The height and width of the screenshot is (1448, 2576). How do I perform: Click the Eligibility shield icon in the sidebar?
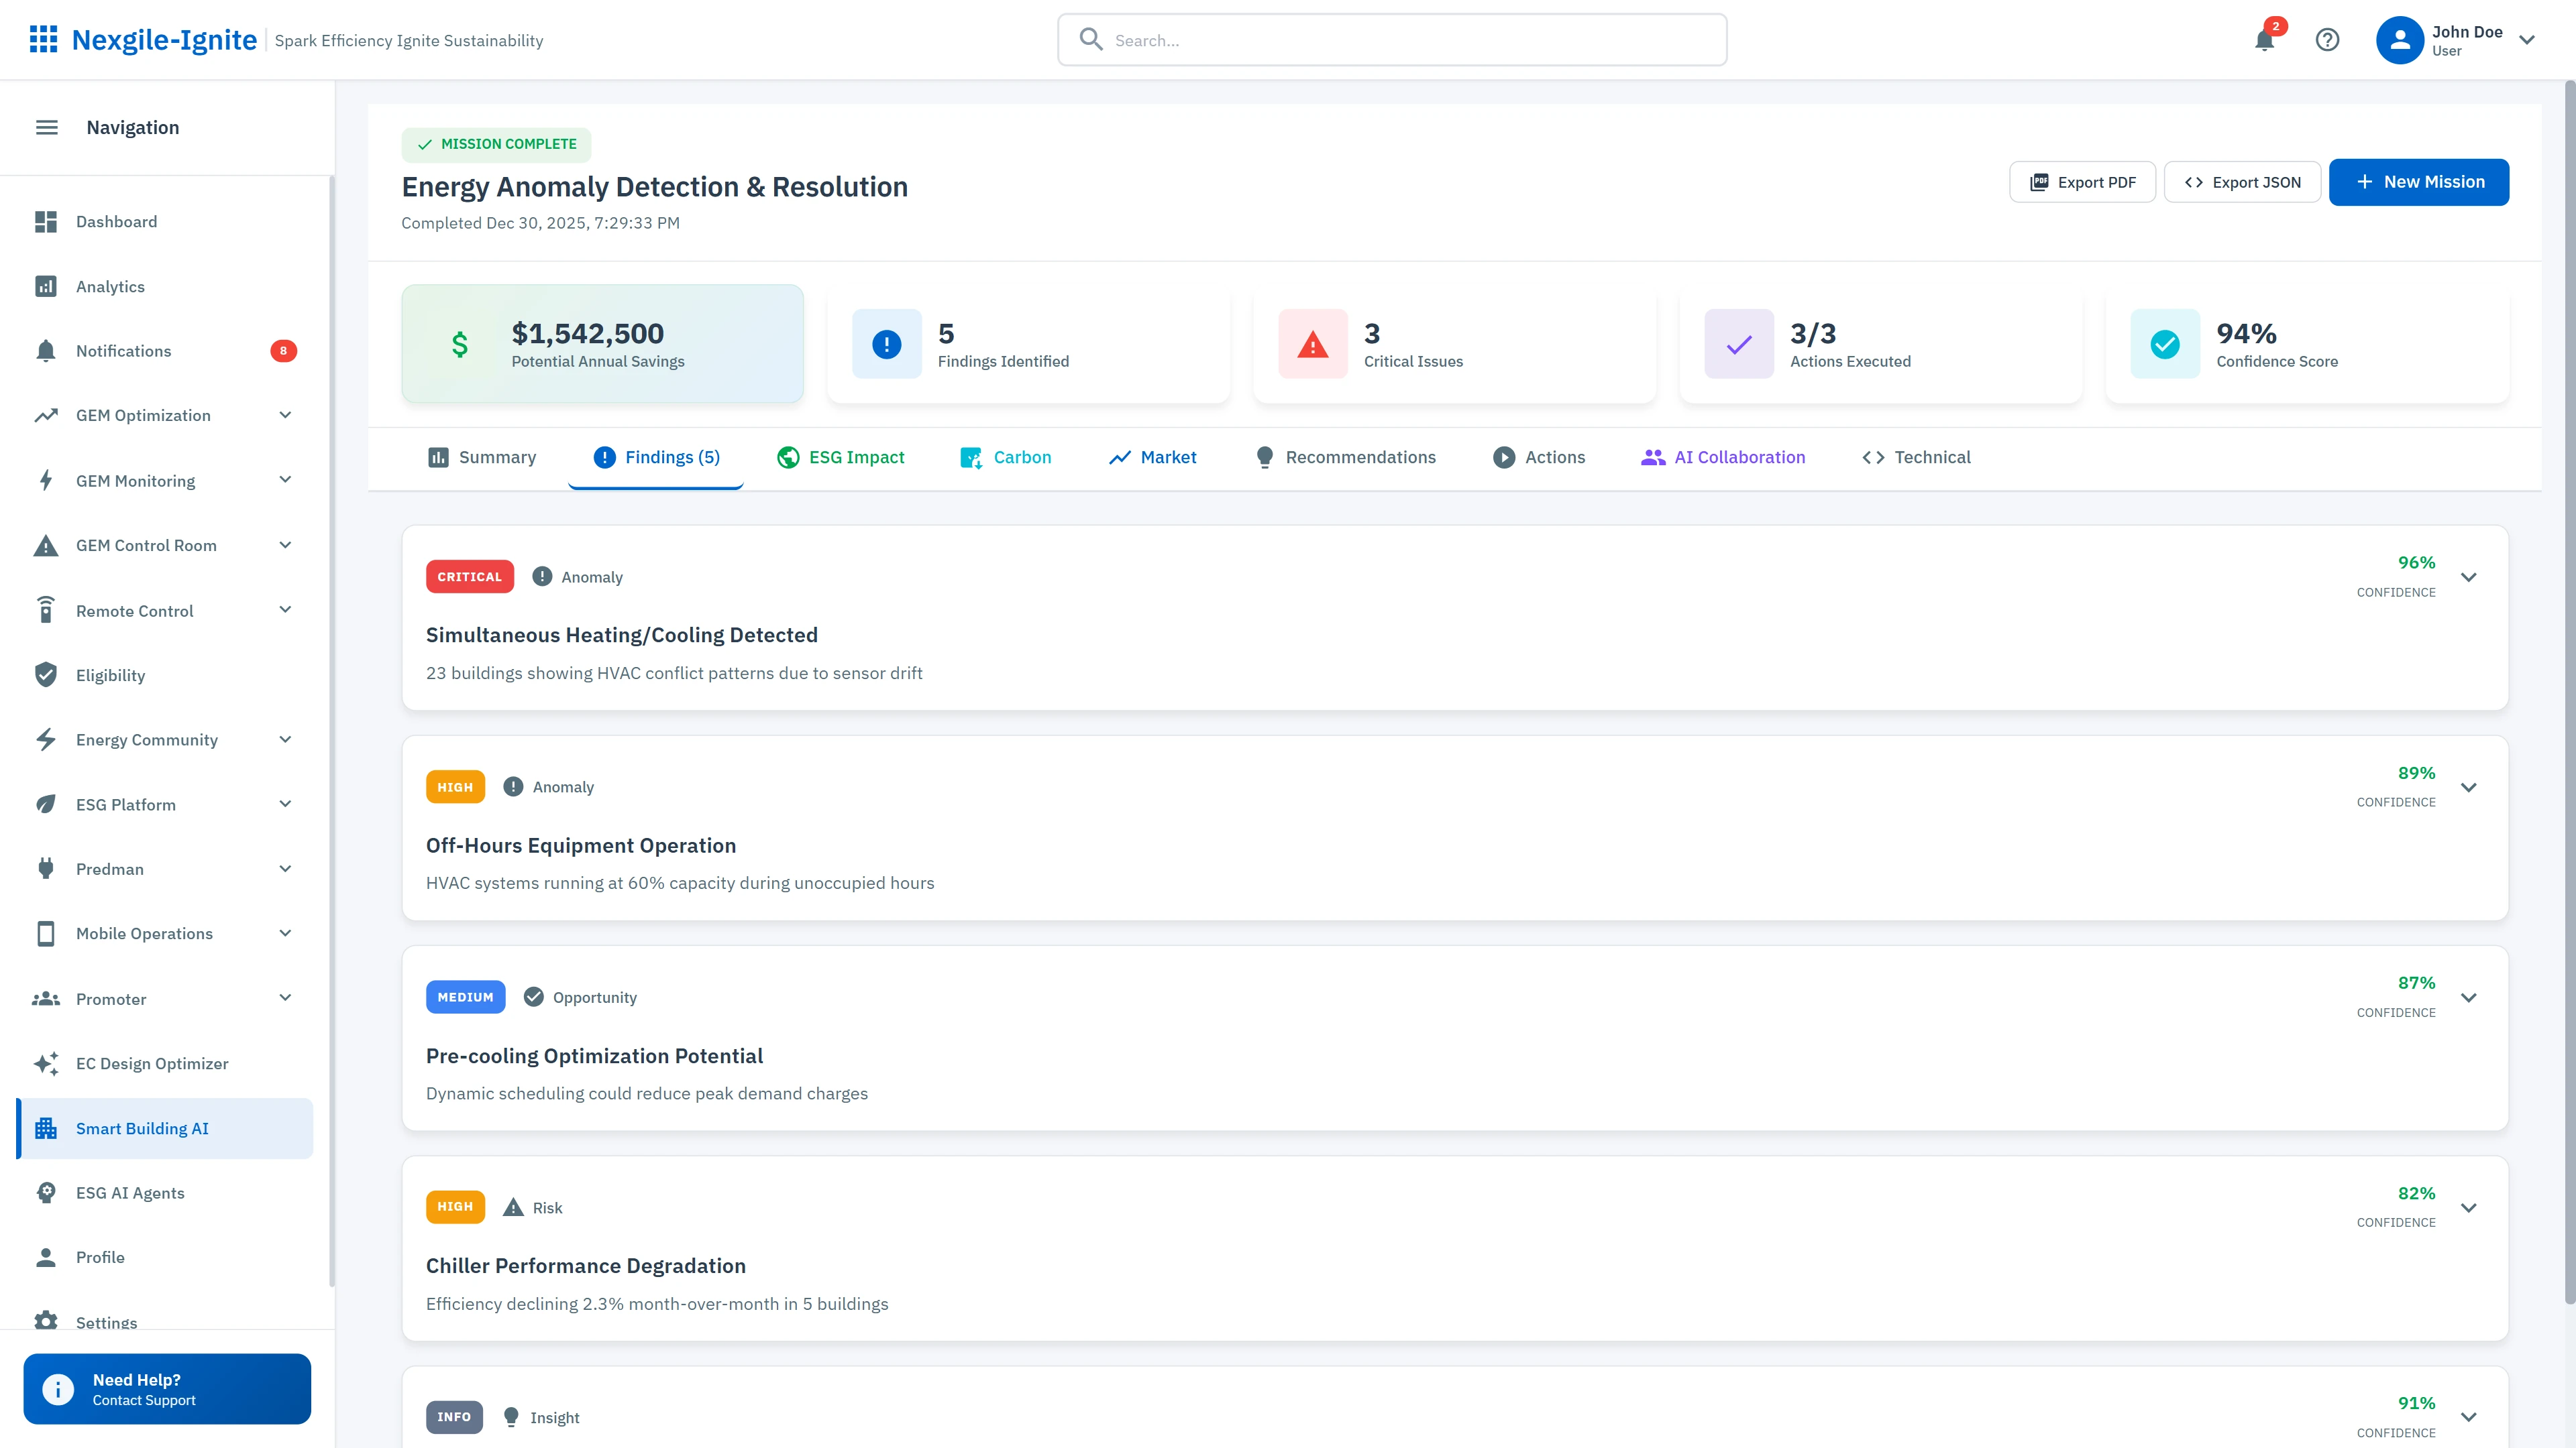click(46, 674)
